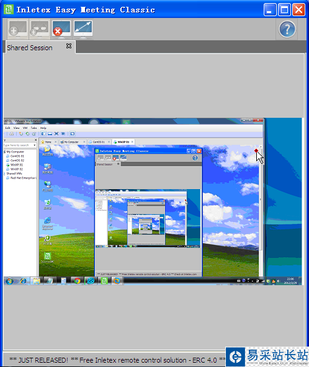The image size is (309, 367).
Task: Click Internet Explorer in shared taskbar
Action: (x=23, y=281)
